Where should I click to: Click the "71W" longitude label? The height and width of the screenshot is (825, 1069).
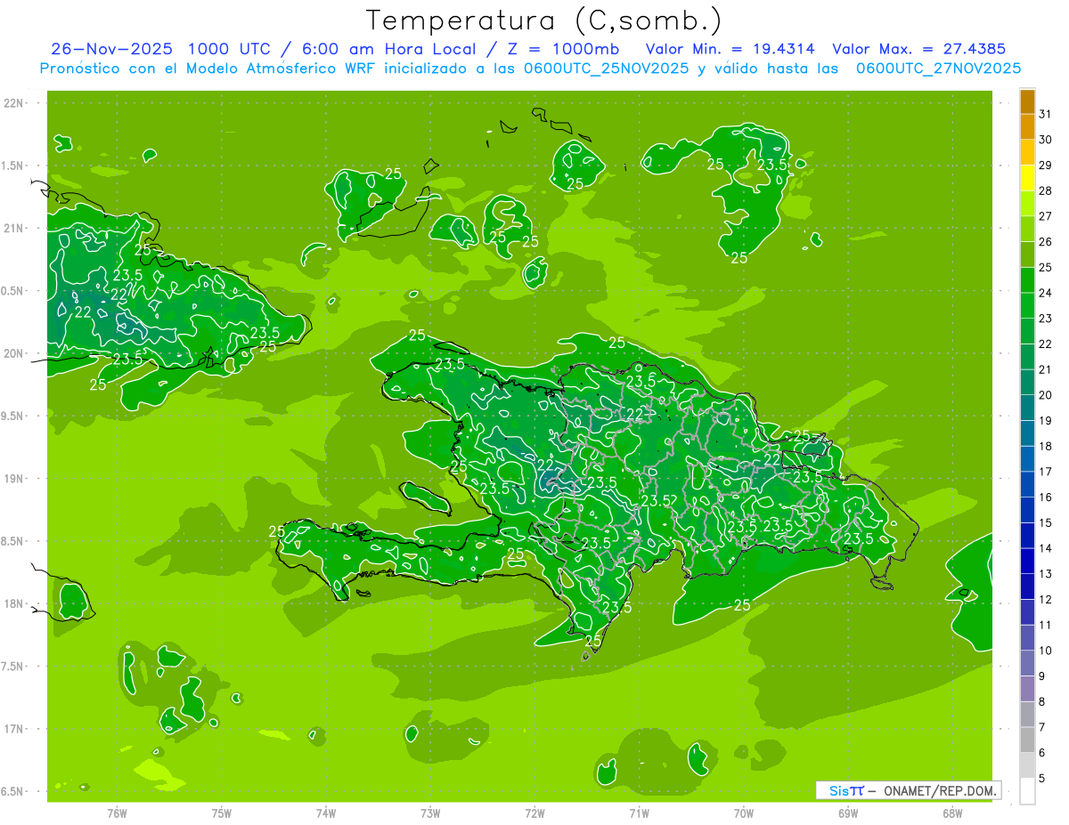pos(639,813)
